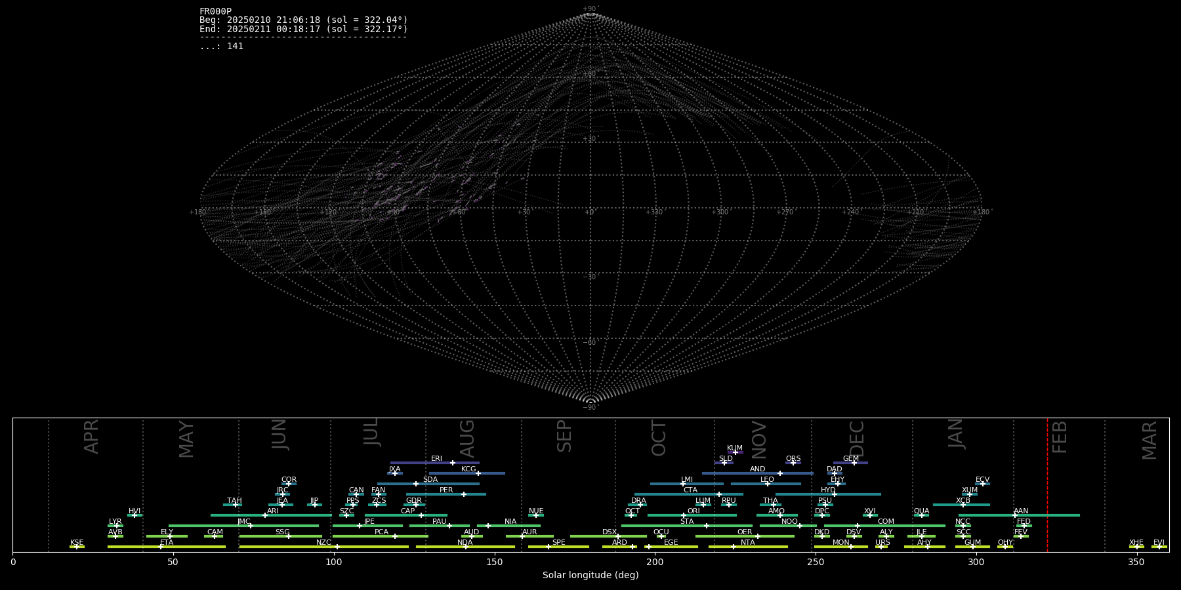Click the 200 tick on solar longitude axis
This screenshot has height=590, width=1181.
click(655, 562)
